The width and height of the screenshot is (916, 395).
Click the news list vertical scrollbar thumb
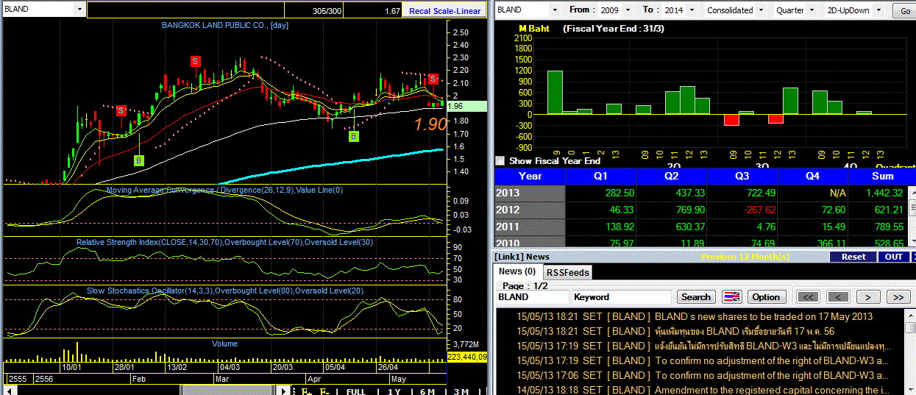click(910, 327)
